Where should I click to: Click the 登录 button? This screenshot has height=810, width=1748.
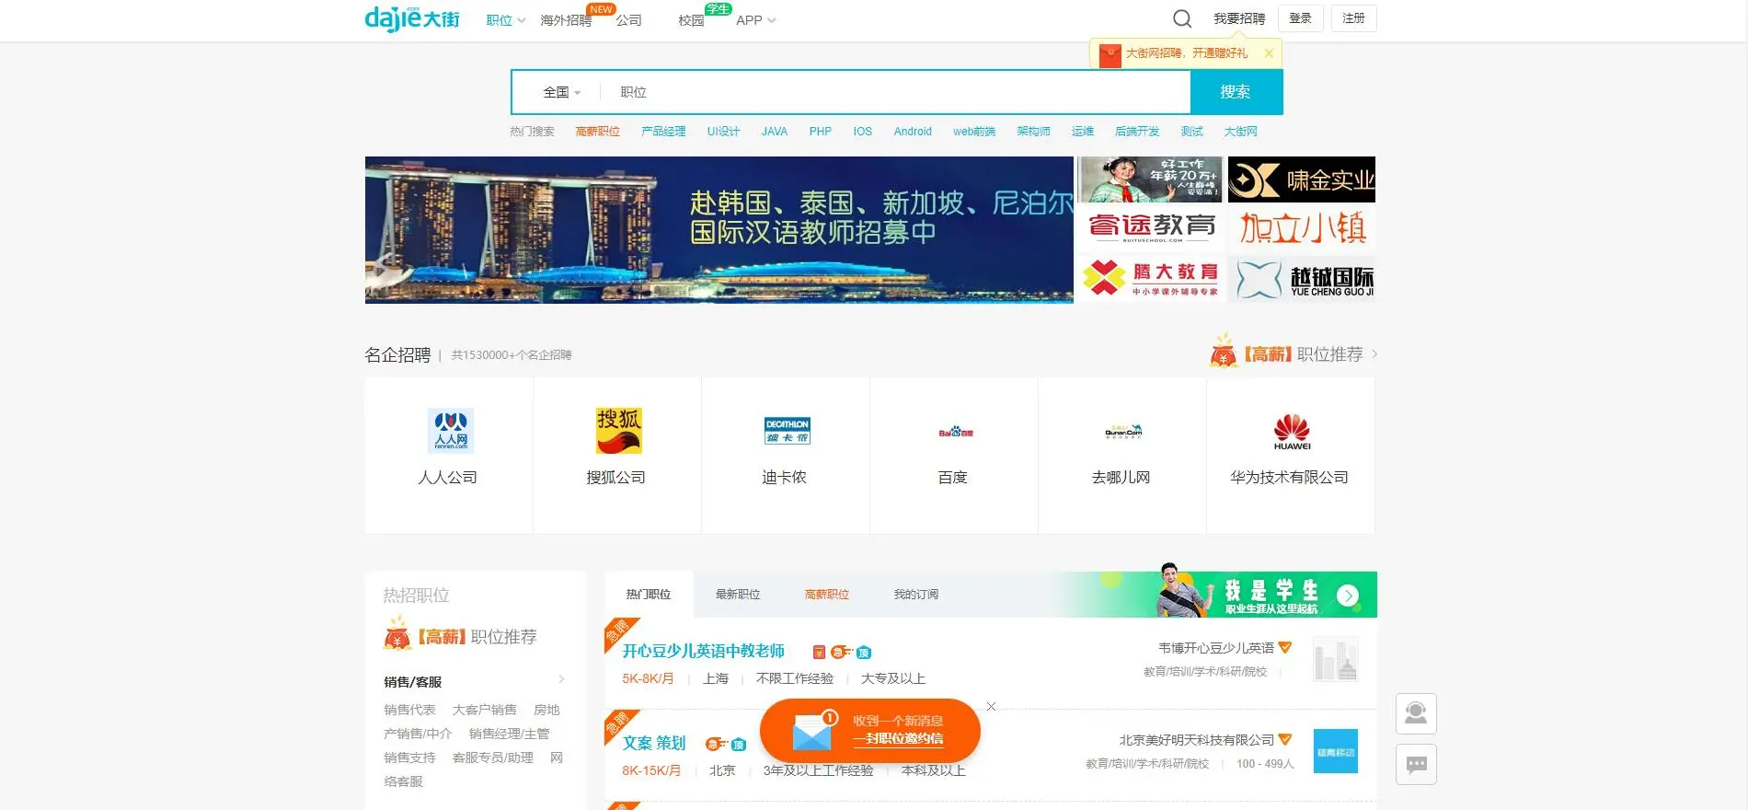click(1301, 18)
